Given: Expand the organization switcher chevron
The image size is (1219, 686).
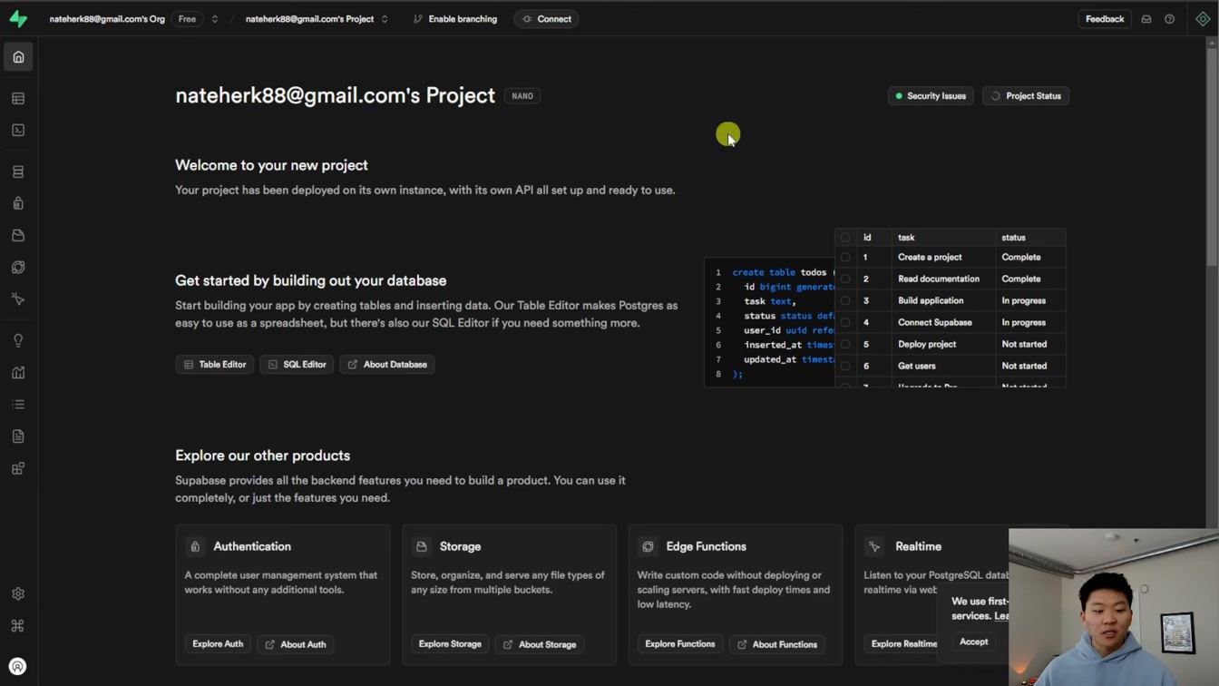Looking at the screenshot, I should 215,19.
